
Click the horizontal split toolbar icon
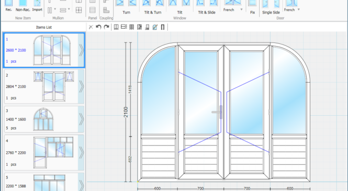pyautogui.click(x=124, y=27)
